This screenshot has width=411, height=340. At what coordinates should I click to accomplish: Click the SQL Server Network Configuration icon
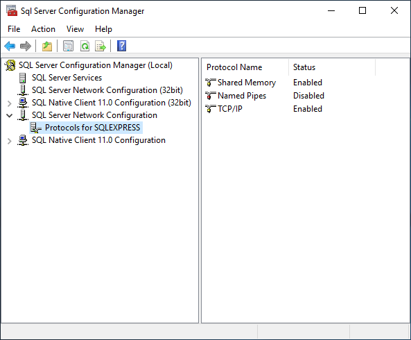click(23, 115)
